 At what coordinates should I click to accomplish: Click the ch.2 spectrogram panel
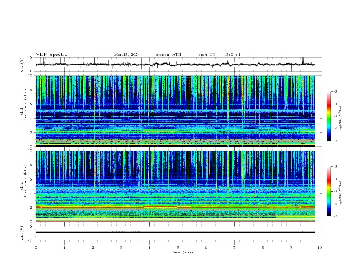click(x=175, y=186)
